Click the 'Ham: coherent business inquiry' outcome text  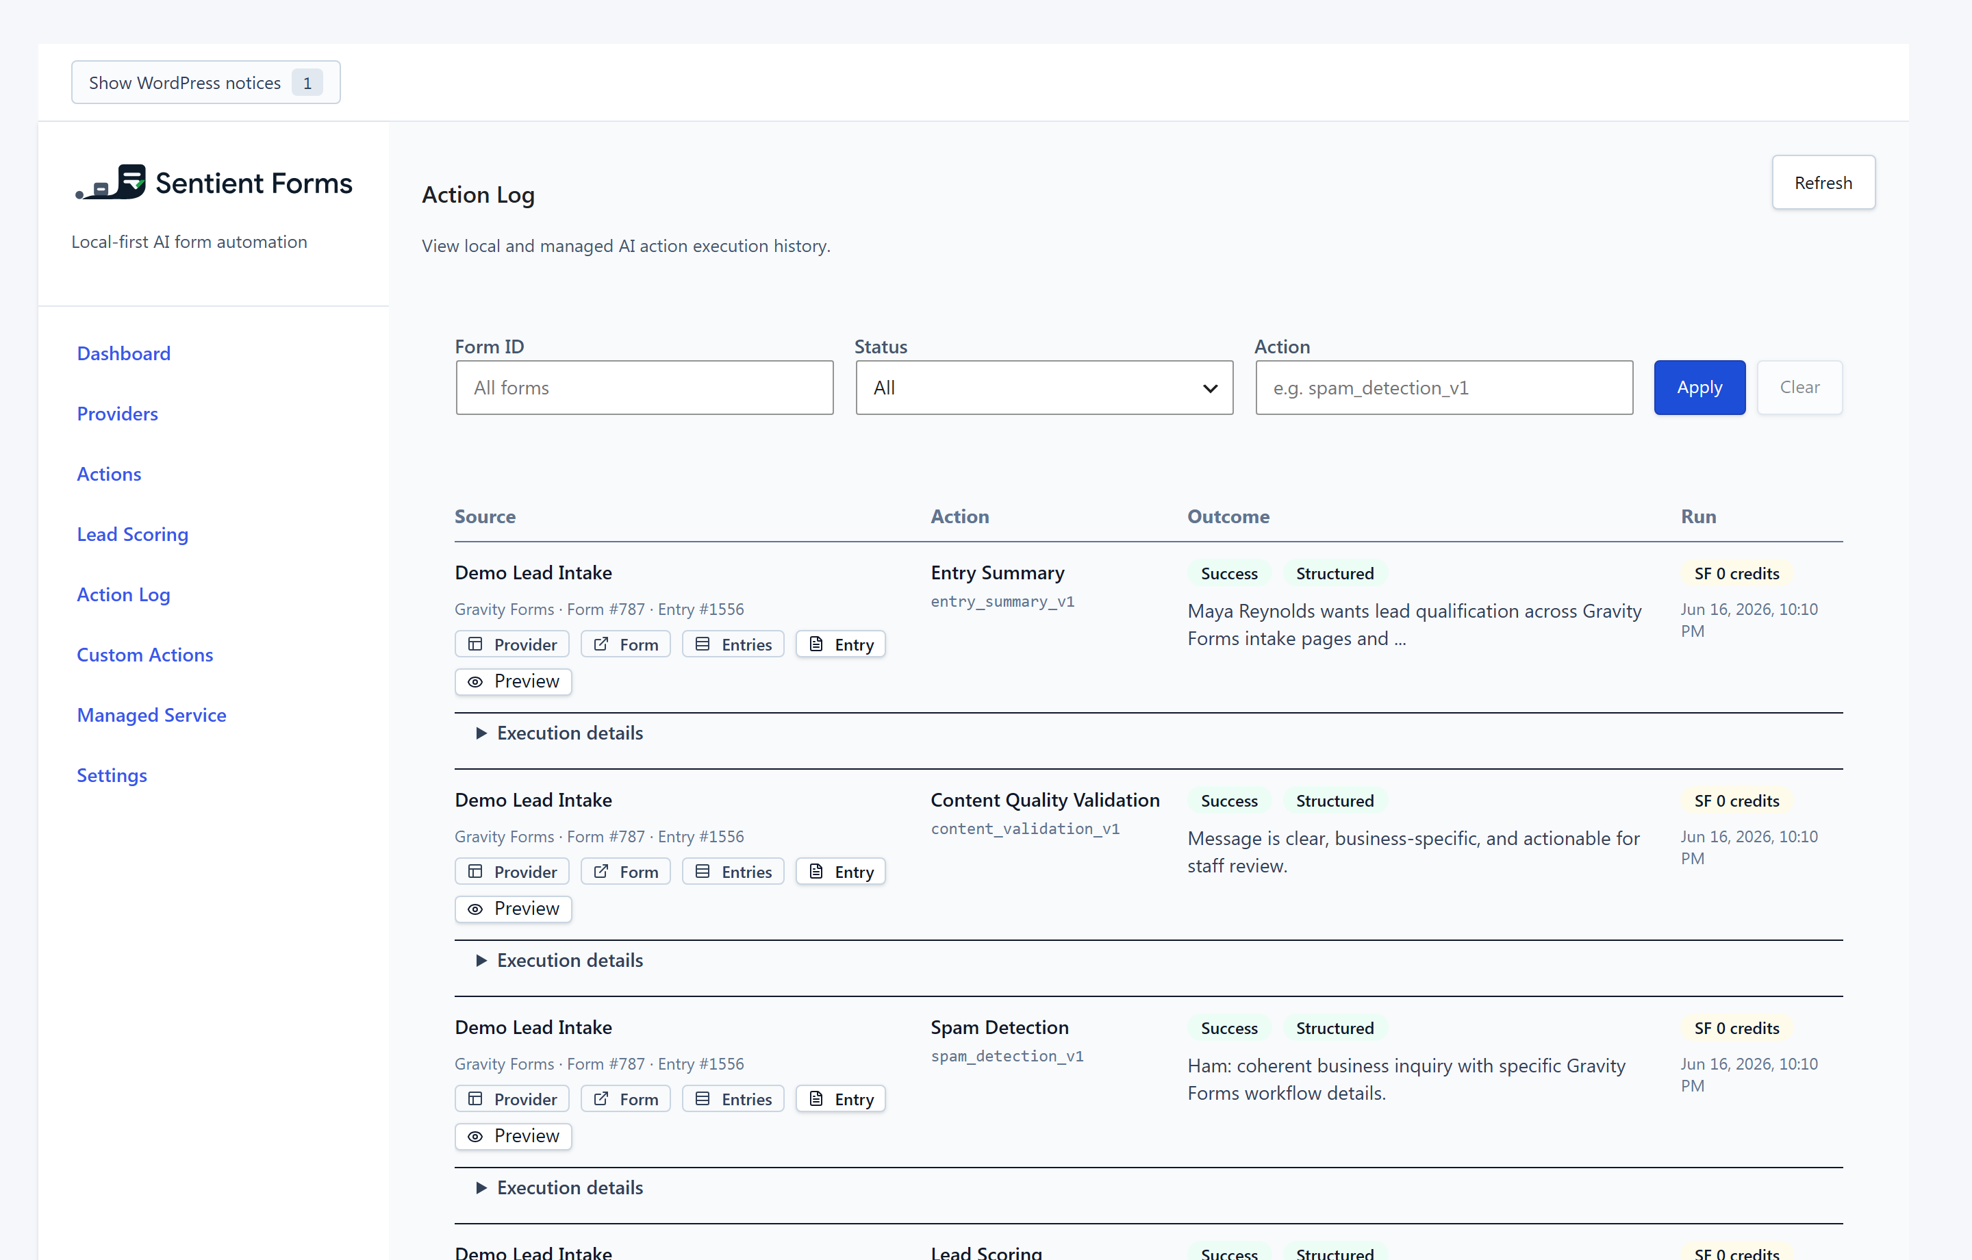(1406, 1079)
